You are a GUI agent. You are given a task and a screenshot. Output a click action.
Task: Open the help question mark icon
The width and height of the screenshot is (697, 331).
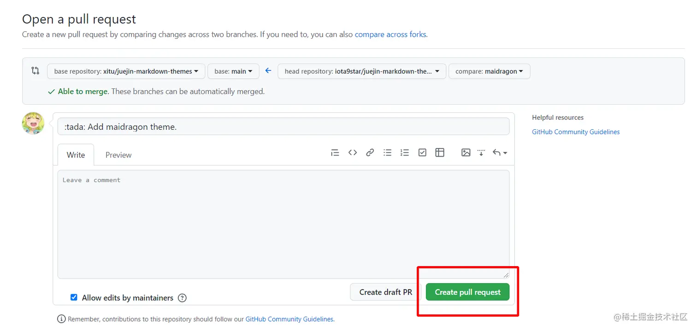pyautogui.click(x=182, y=298)
